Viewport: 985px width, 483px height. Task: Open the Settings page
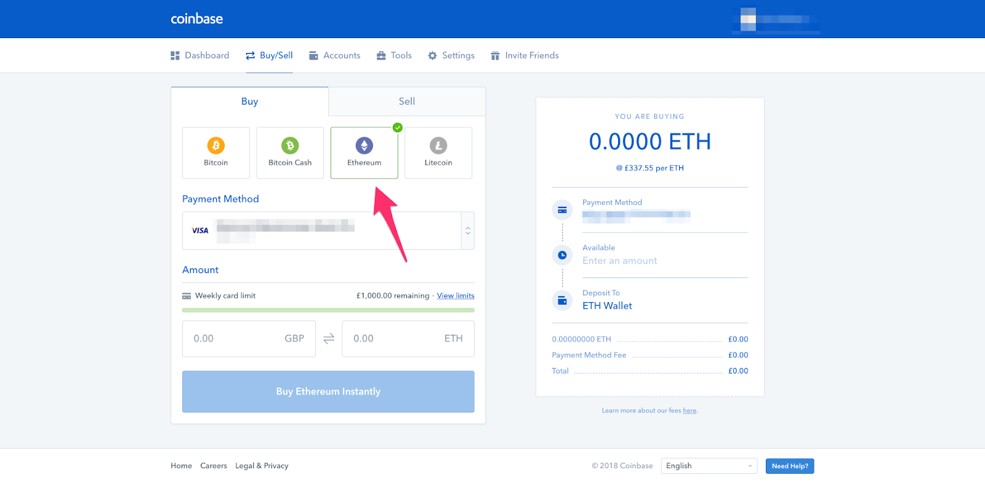451,55
